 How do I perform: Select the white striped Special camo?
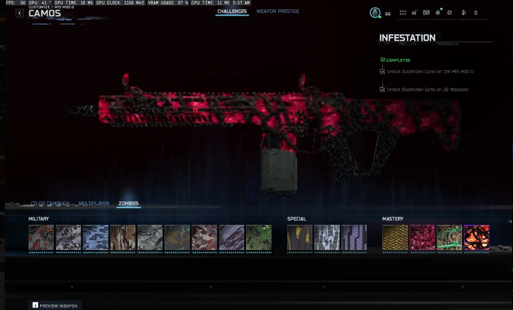click(327, 238)
